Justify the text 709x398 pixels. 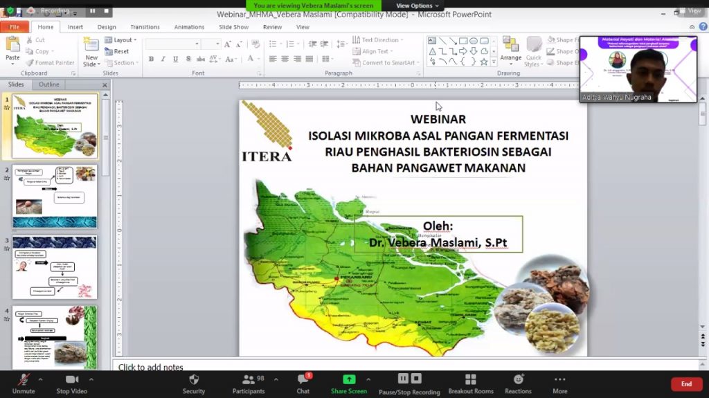coord(309,59)
